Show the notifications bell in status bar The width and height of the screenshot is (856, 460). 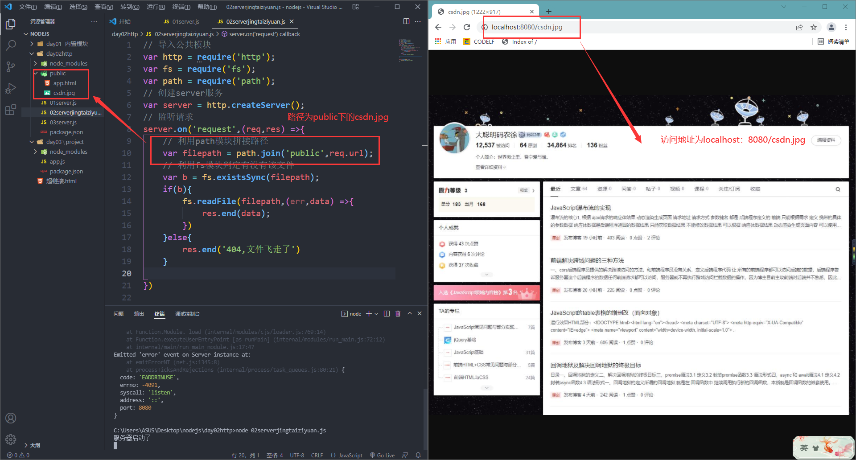(418, 455)
